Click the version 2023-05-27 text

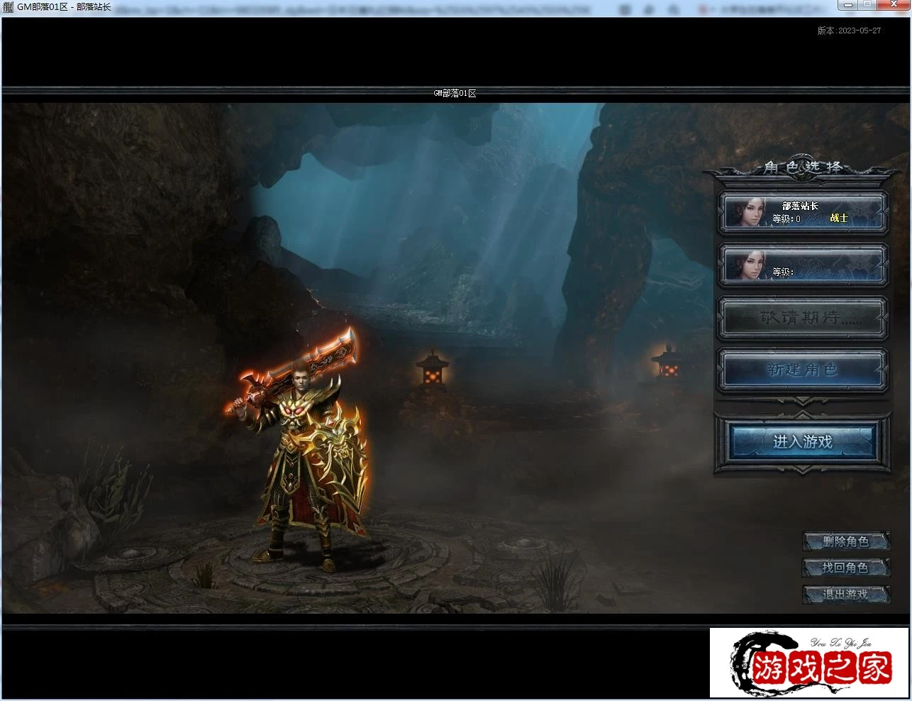pyautogui.click(x=849, y=31)
